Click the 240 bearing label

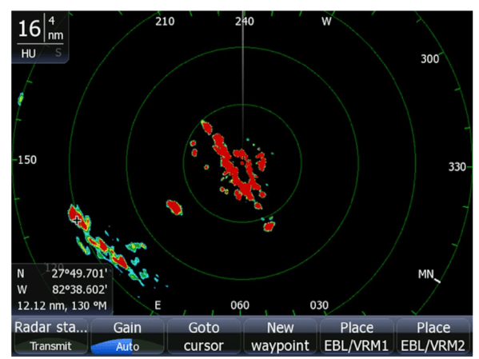point(244,22)
